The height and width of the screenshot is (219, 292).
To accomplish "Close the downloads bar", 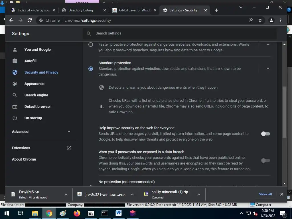I will pyautogui.click(x=281, y=194).
